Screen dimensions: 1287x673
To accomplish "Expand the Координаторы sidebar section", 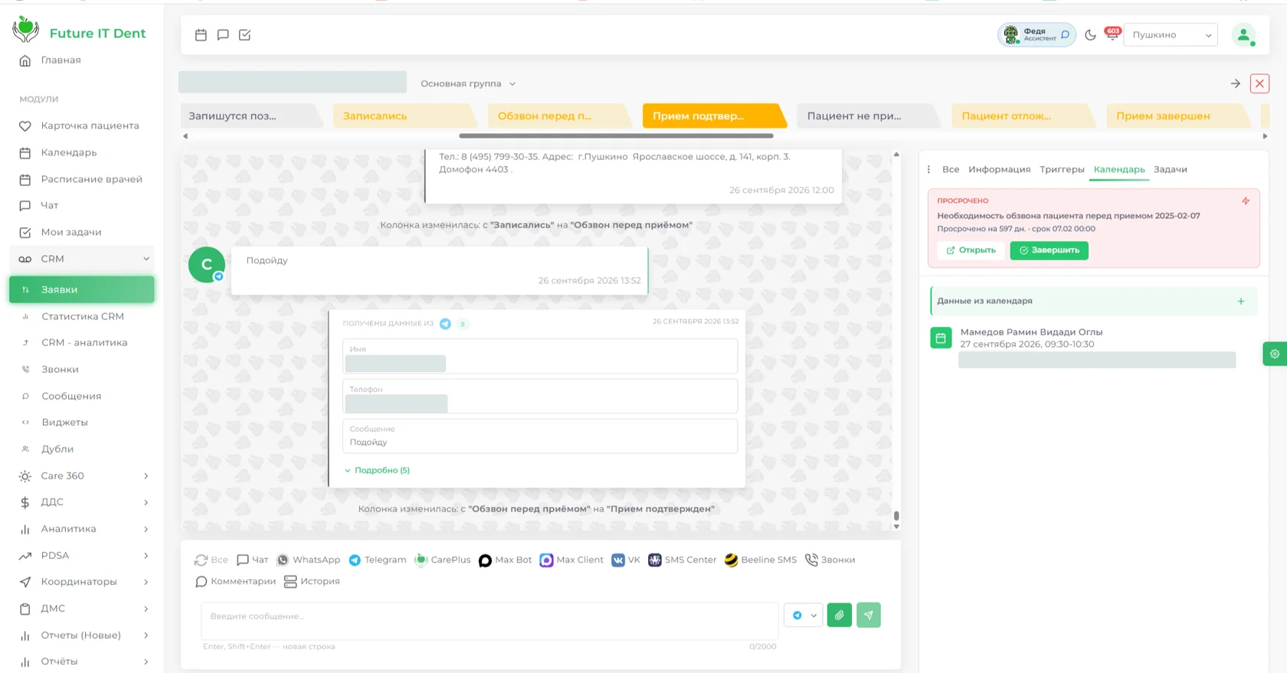I will [x=82, y=582].
